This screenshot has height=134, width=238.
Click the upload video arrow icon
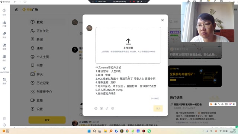pos(128,41)
